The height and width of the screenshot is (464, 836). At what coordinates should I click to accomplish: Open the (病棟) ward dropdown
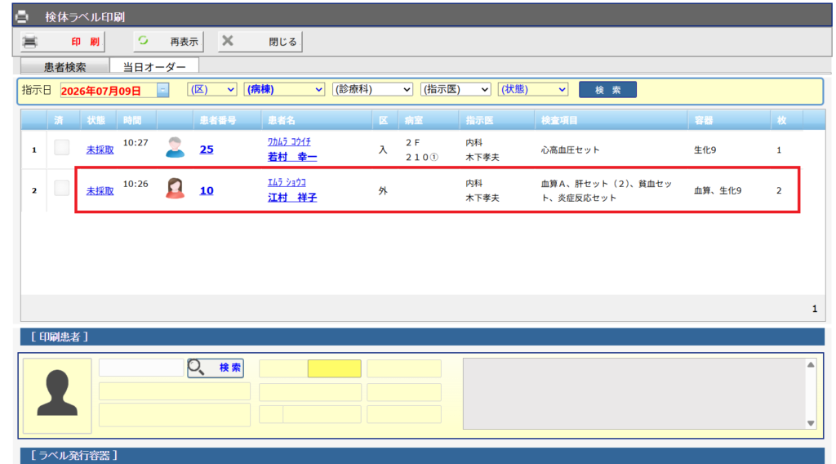pos(283,90)
